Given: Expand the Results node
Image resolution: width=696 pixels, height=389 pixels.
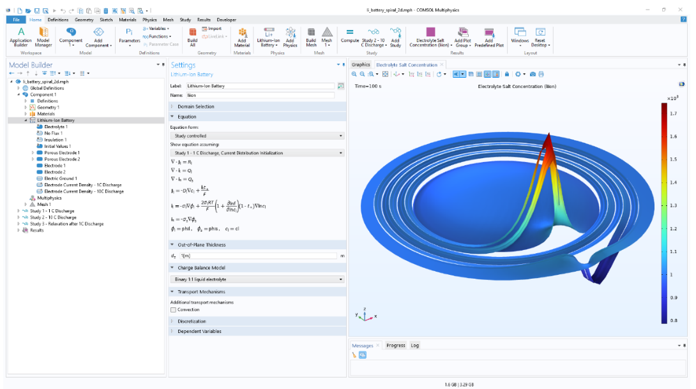Looking at the screenshot, I should (x=19, y=230).
